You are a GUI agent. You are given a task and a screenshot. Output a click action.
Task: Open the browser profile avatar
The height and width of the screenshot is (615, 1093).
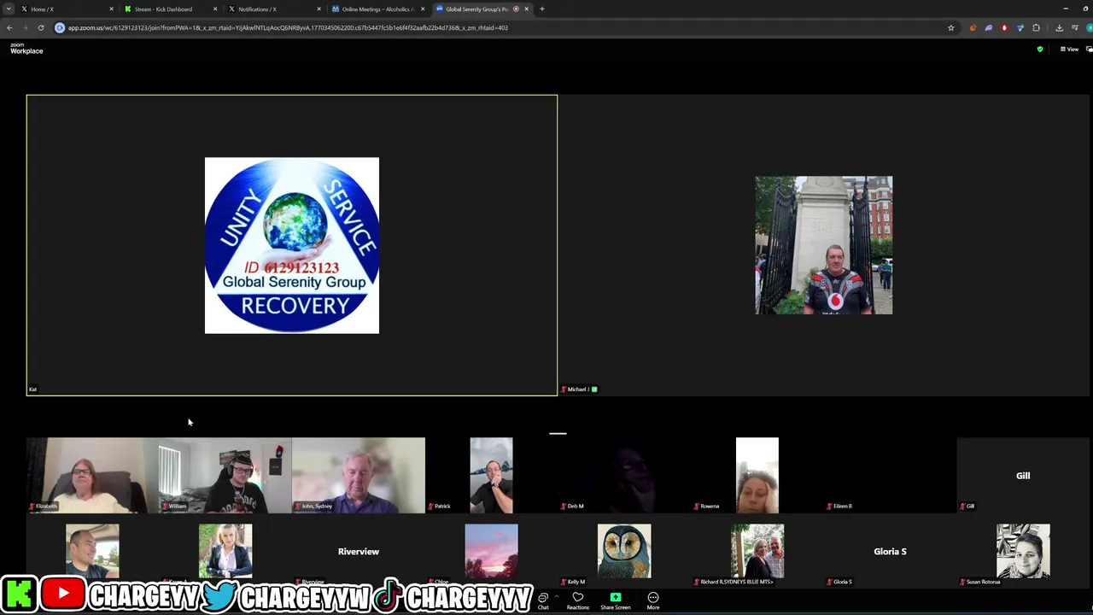click(x=1090, y=27)
